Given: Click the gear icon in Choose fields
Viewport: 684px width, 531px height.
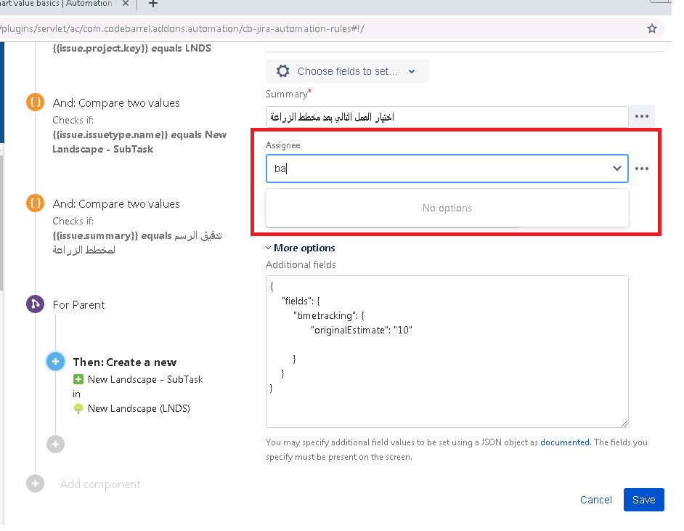Looking at the screenshot, I should (x=282, y=71).
